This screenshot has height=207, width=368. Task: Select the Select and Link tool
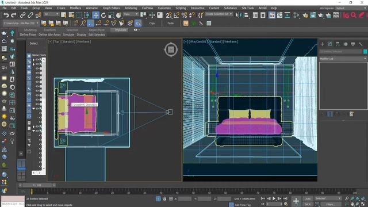[x=22, y=16]
